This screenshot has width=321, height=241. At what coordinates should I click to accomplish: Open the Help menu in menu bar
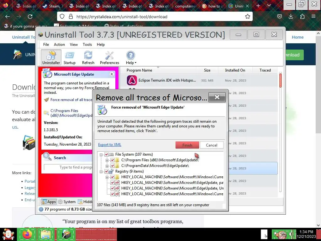(x=101, y=45)
